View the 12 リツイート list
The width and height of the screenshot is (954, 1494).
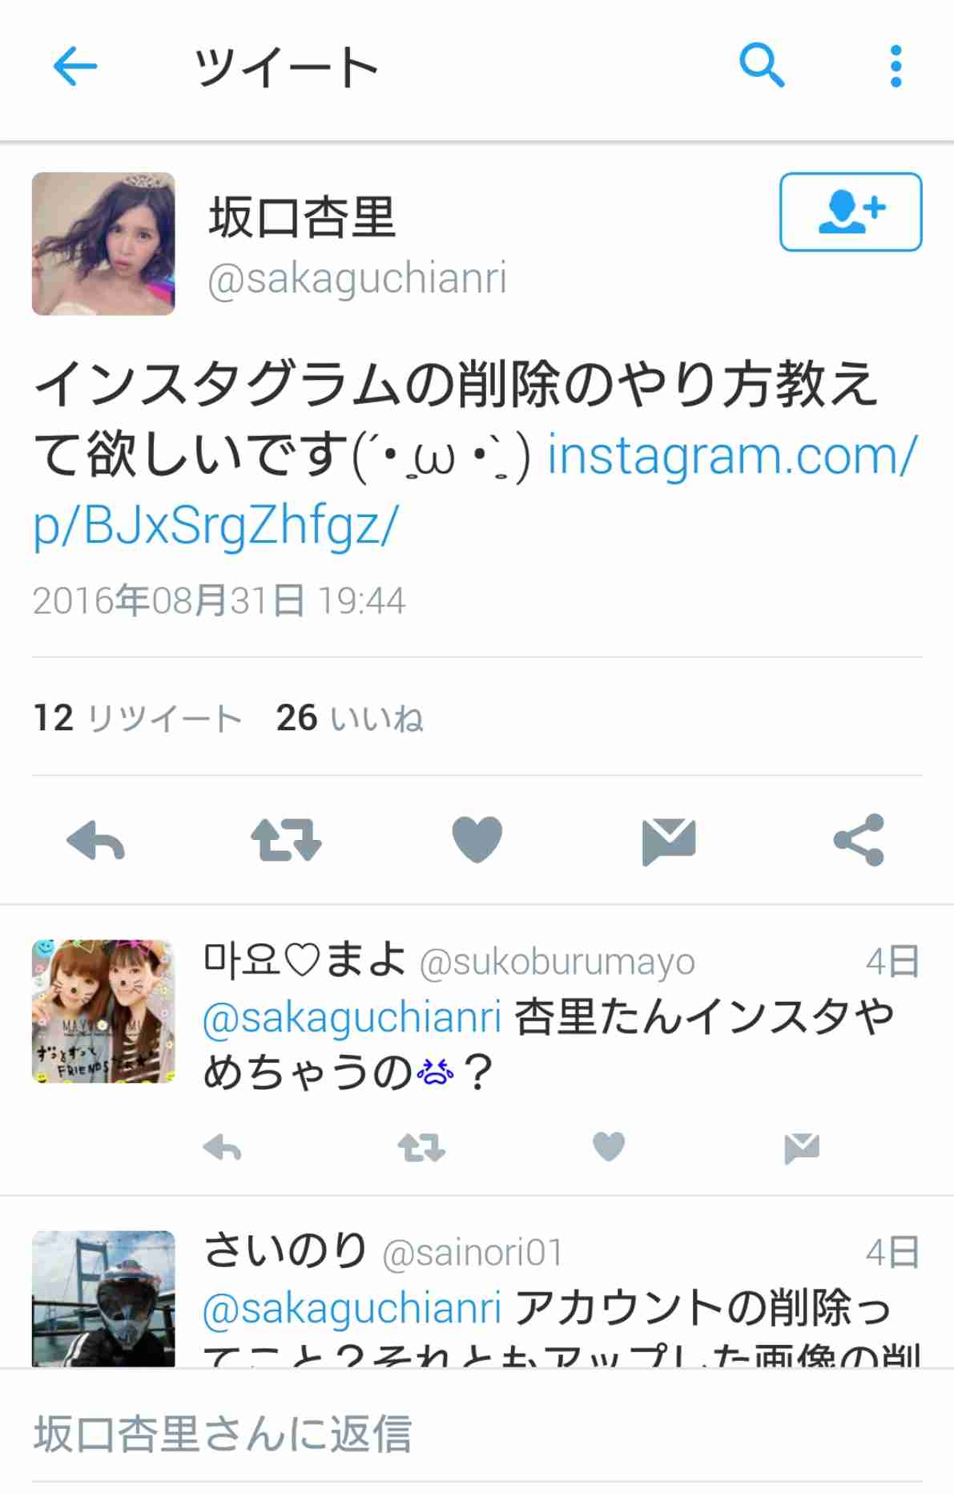[138, 718]
